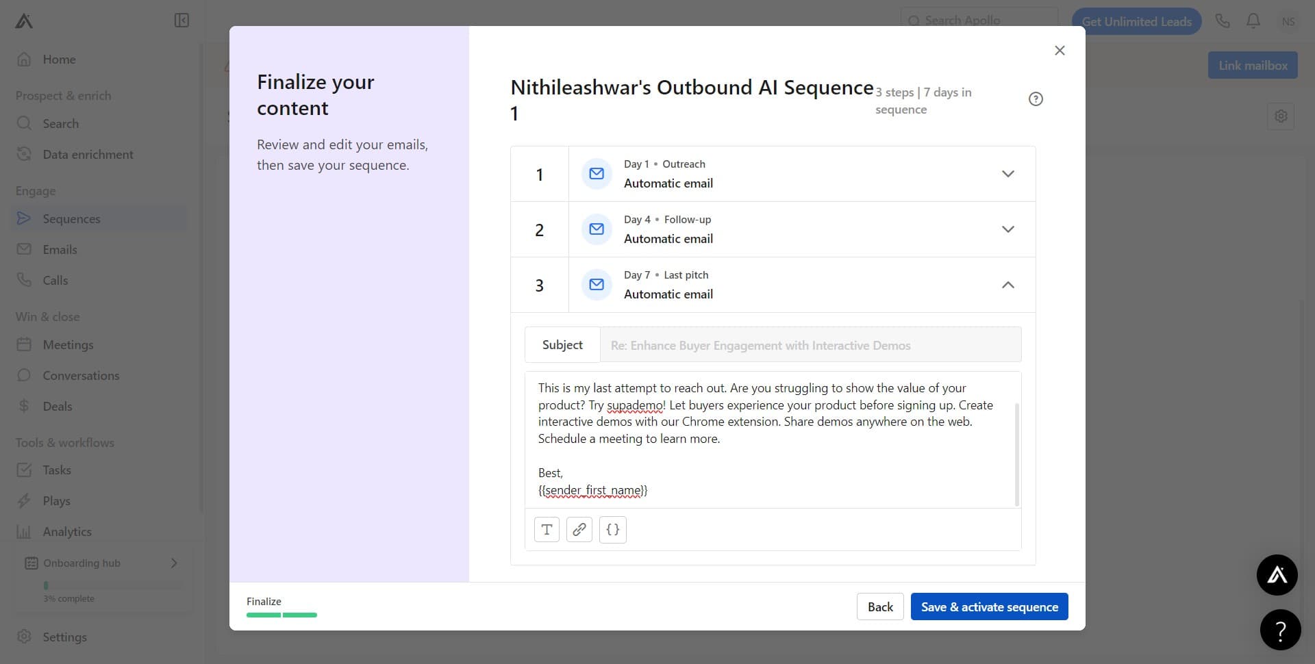Image resolution: width=1315 pixels, height=664 pixels.
Task: Click the email body scrollbar
Action: click(x=1016, y=452)
